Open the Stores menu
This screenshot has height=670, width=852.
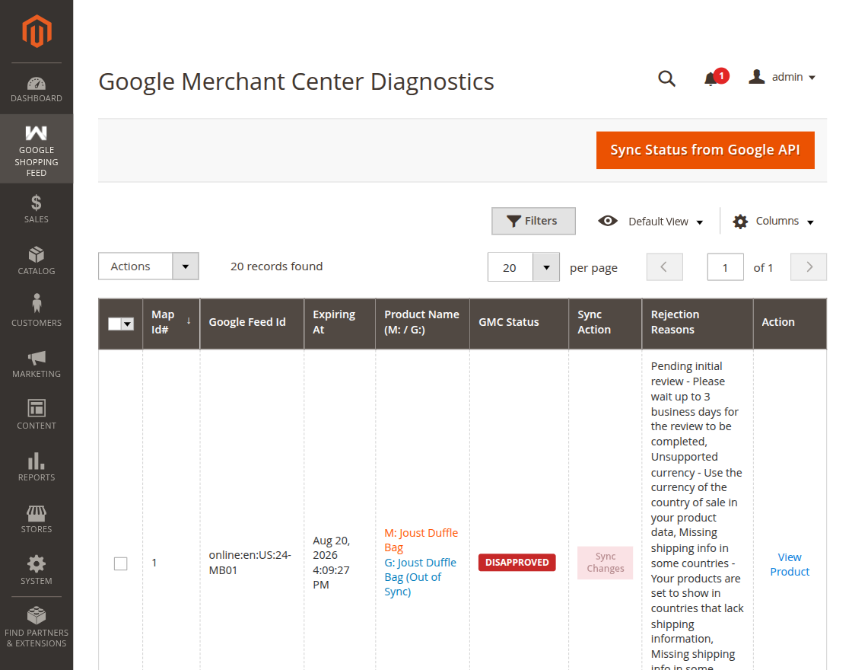coord(37,519)
